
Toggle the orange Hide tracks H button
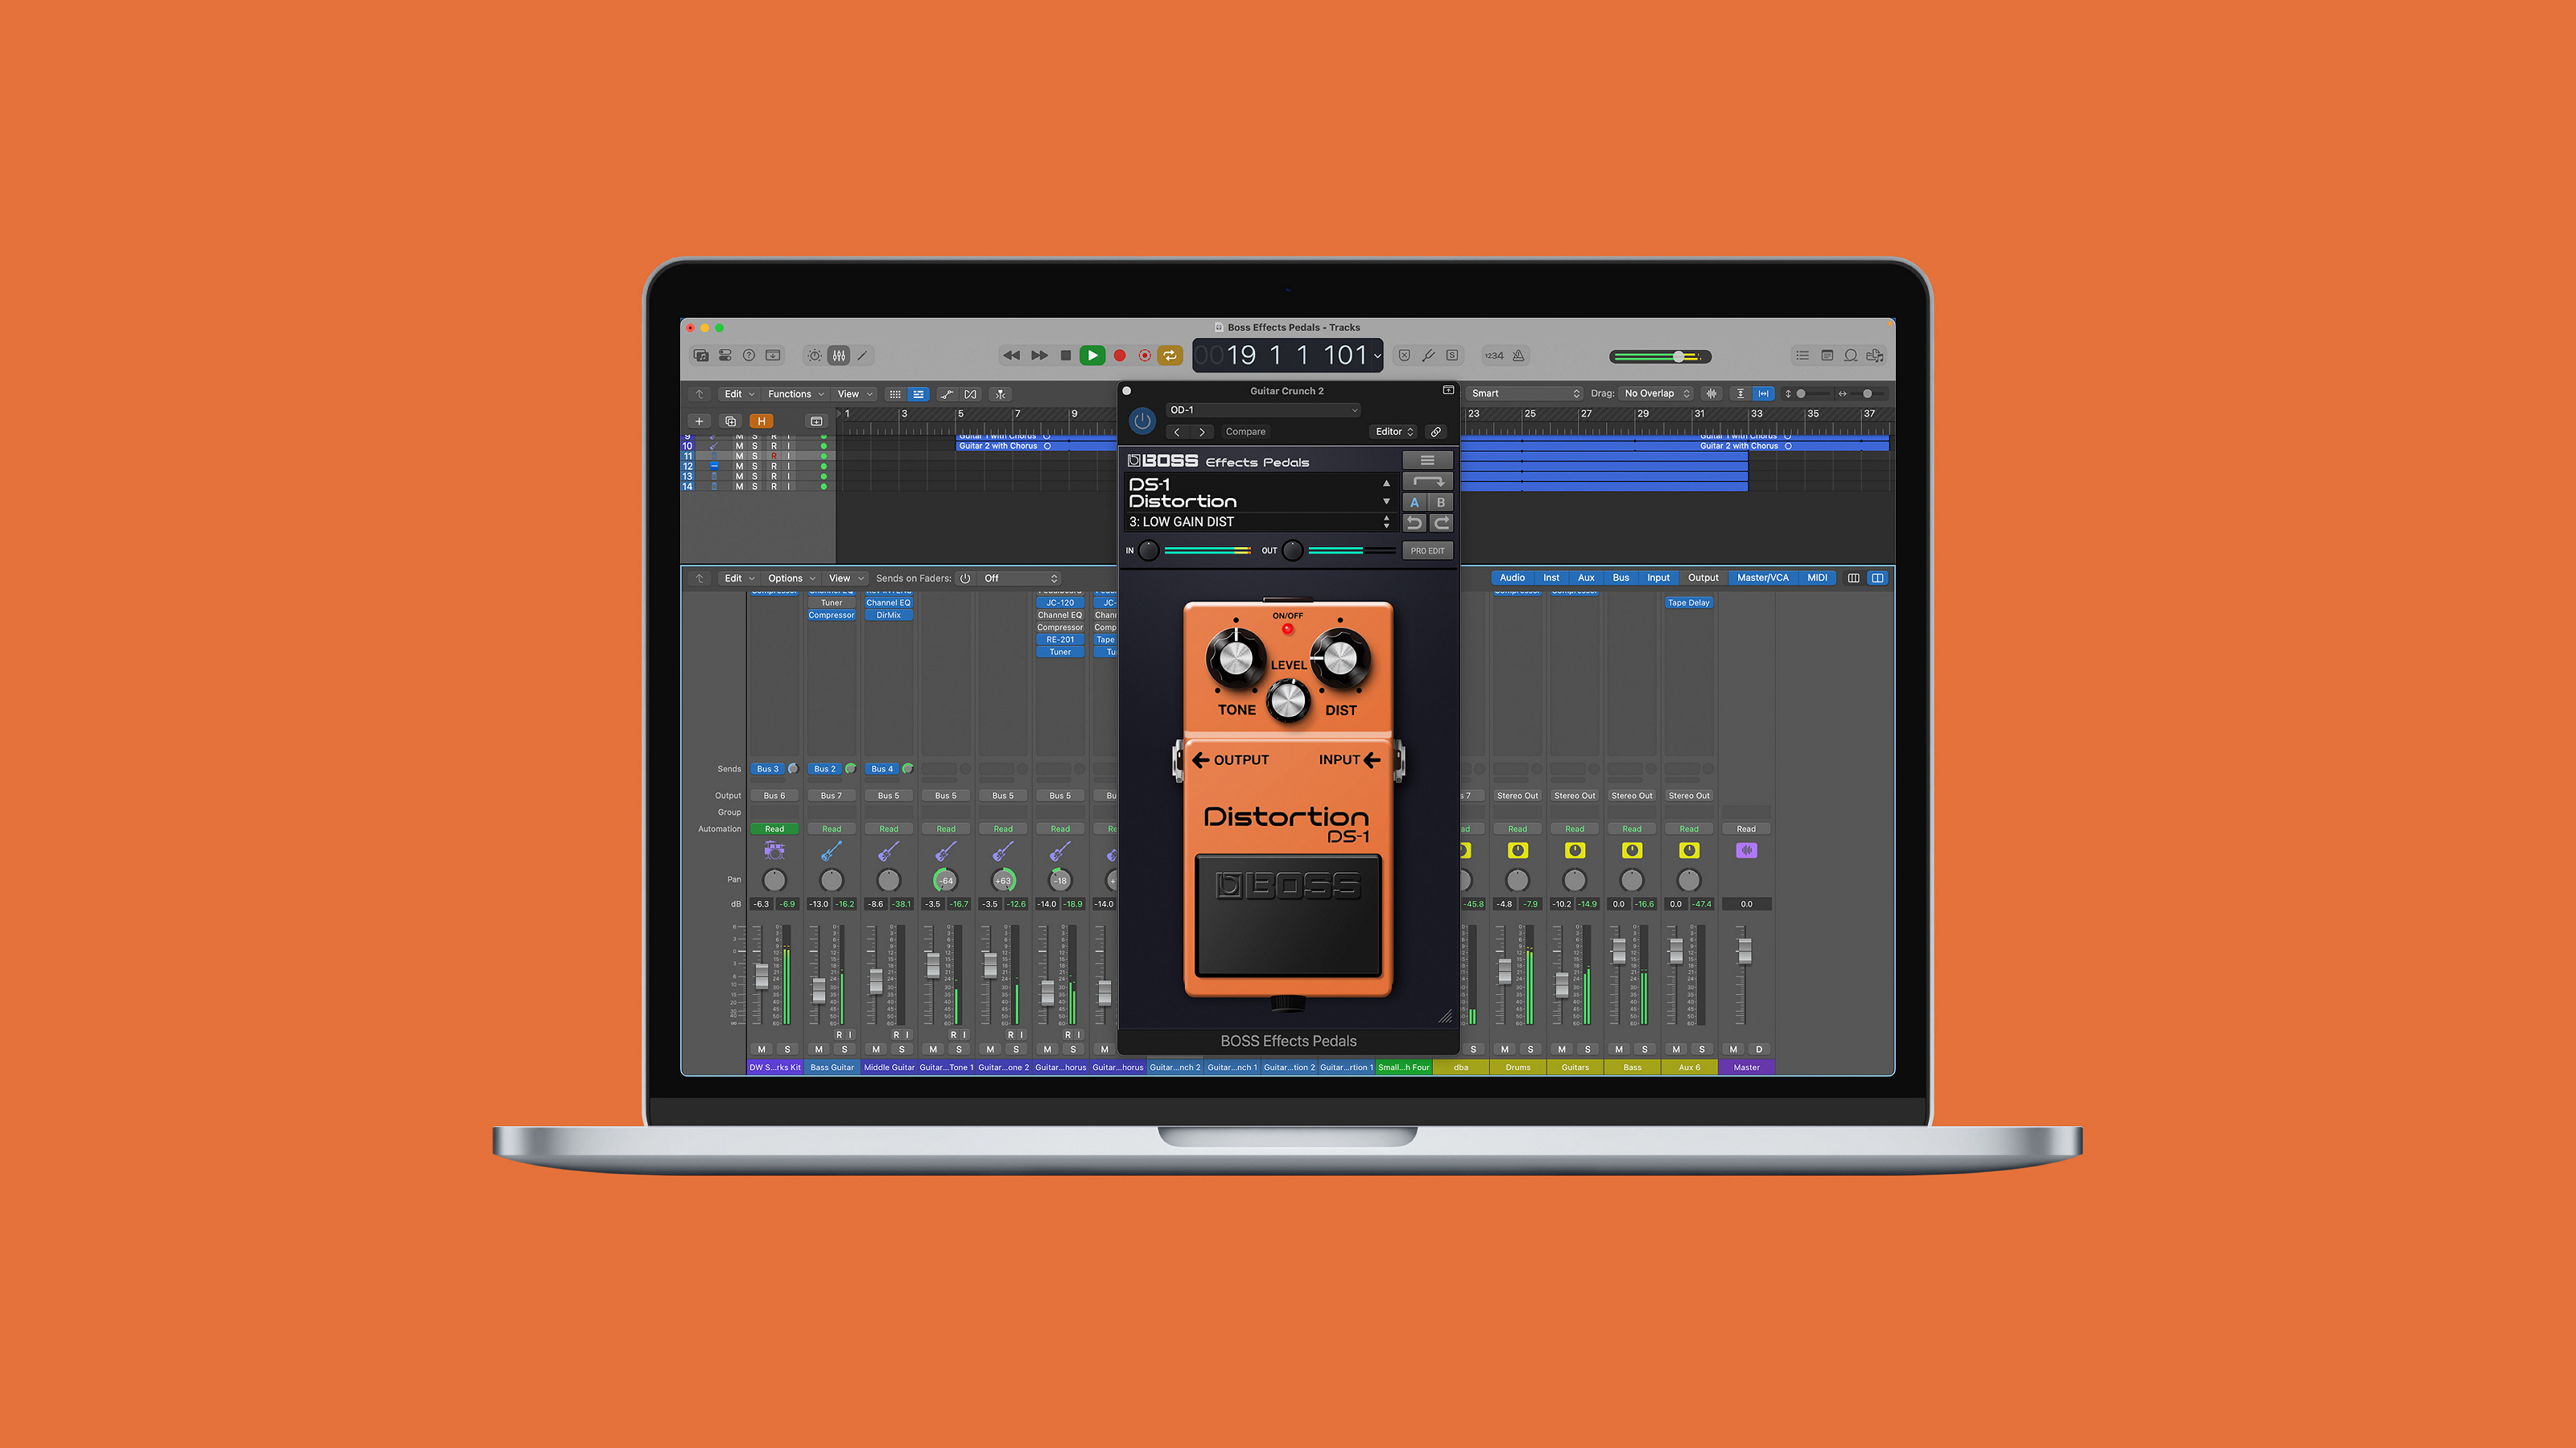[x=761, y=421]
